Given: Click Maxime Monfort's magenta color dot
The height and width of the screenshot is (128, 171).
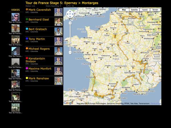Looking at the screenshot, I should 27,68.
